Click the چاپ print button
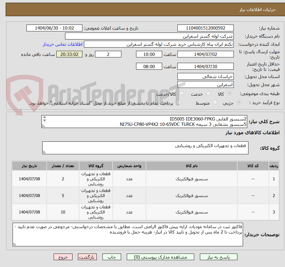 coord(111,257)
